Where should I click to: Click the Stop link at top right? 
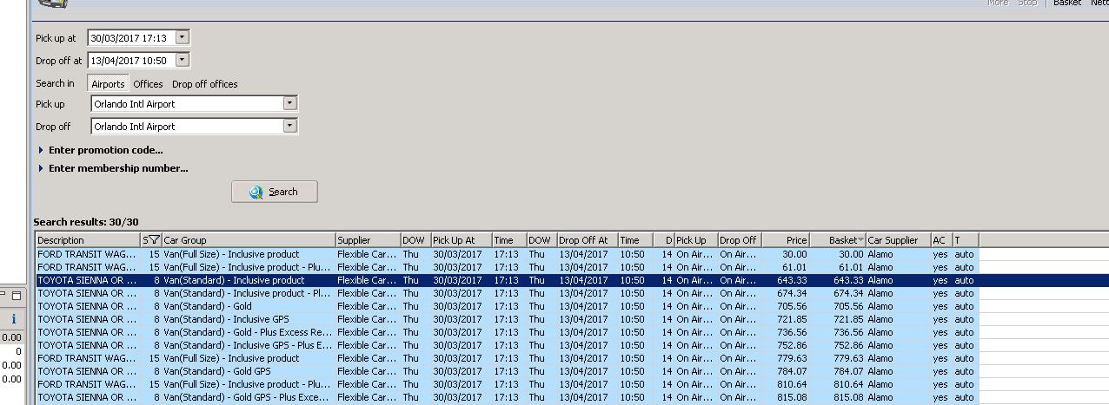coord(1027,3)
